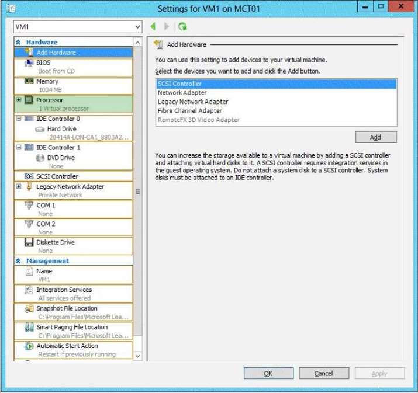Collapse the Management section
The height and width of the screenshot is (393, 418).
pyautogui.click(x=18, y=260)
